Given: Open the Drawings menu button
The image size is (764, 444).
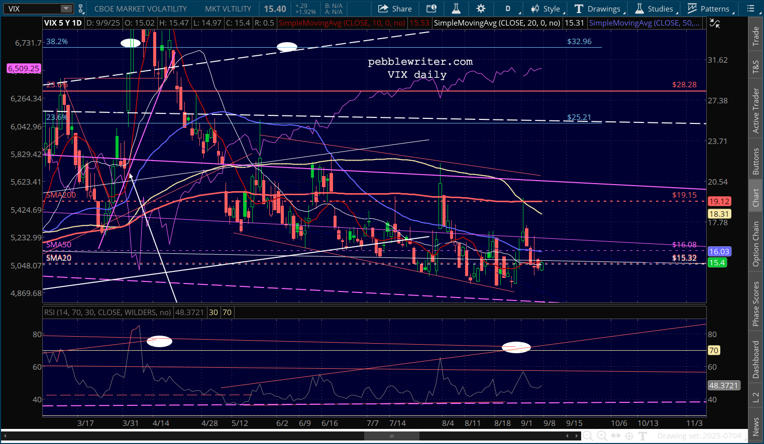Looking at the screenshot, I should pyautogui.click(x=599, y=9).
